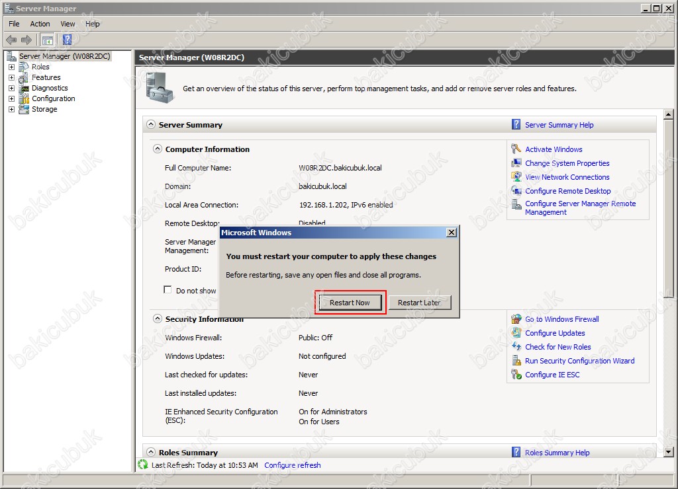
Task: Click the '192.168.1.202, IPv6 enabled' connection value
Action: point(346,205)
